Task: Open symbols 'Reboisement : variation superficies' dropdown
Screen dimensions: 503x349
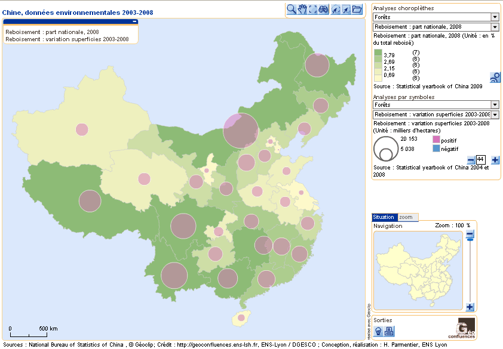Action: pyautogui.click(x=495, y=115)
